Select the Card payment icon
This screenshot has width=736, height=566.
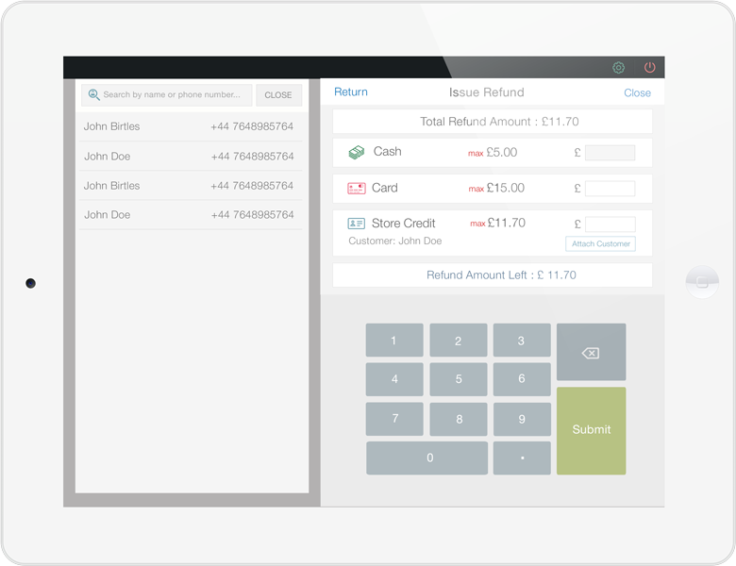tap(356, 188)
